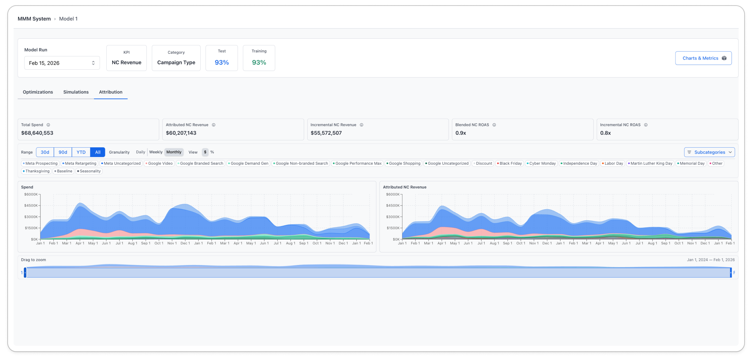Click right handle of zoom slider

pyautogui.click(x=731, y=273)
